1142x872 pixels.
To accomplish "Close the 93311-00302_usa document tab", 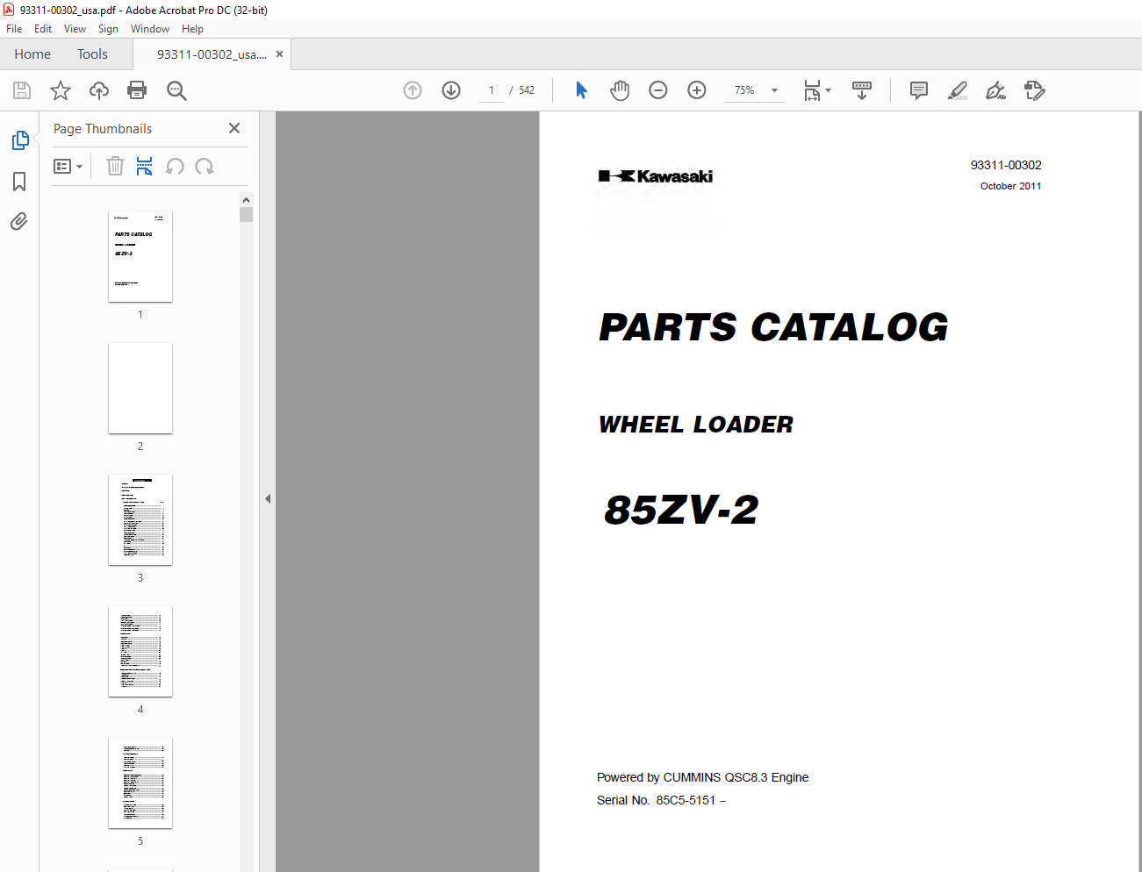I will click(279, 54).
